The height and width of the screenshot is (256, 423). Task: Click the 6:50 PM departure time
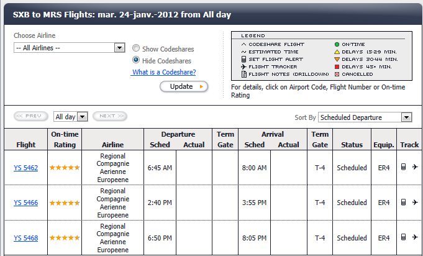pyautogui.click(x=160, y=238)
